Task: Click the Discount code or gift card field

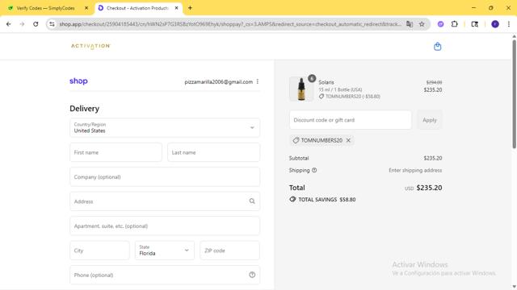Action: point(350,120)
